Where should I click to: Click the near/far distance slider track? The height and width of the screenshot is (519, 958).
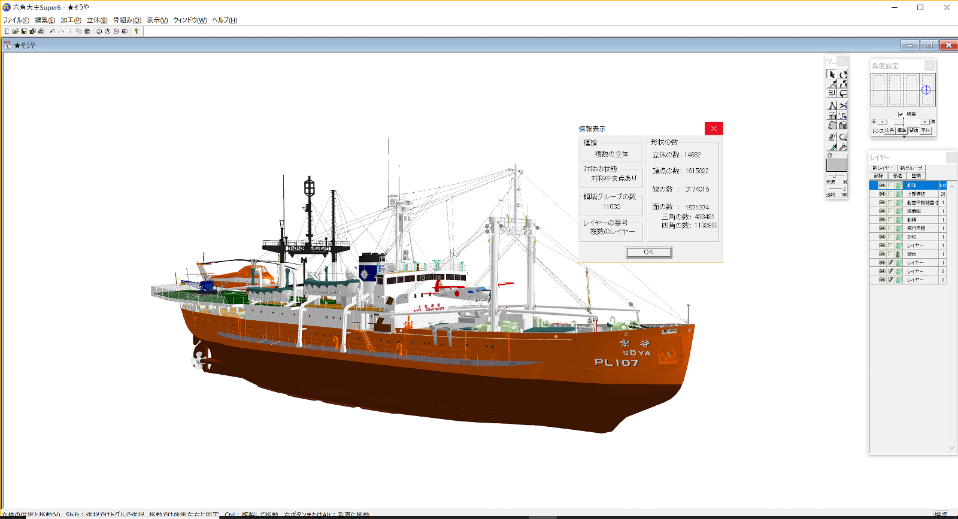pyautogui.click(x=904, y=122)
